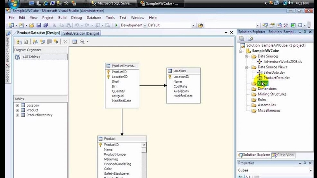
Task: Click the CostRate column in Location table
Action: pos(180,87)
